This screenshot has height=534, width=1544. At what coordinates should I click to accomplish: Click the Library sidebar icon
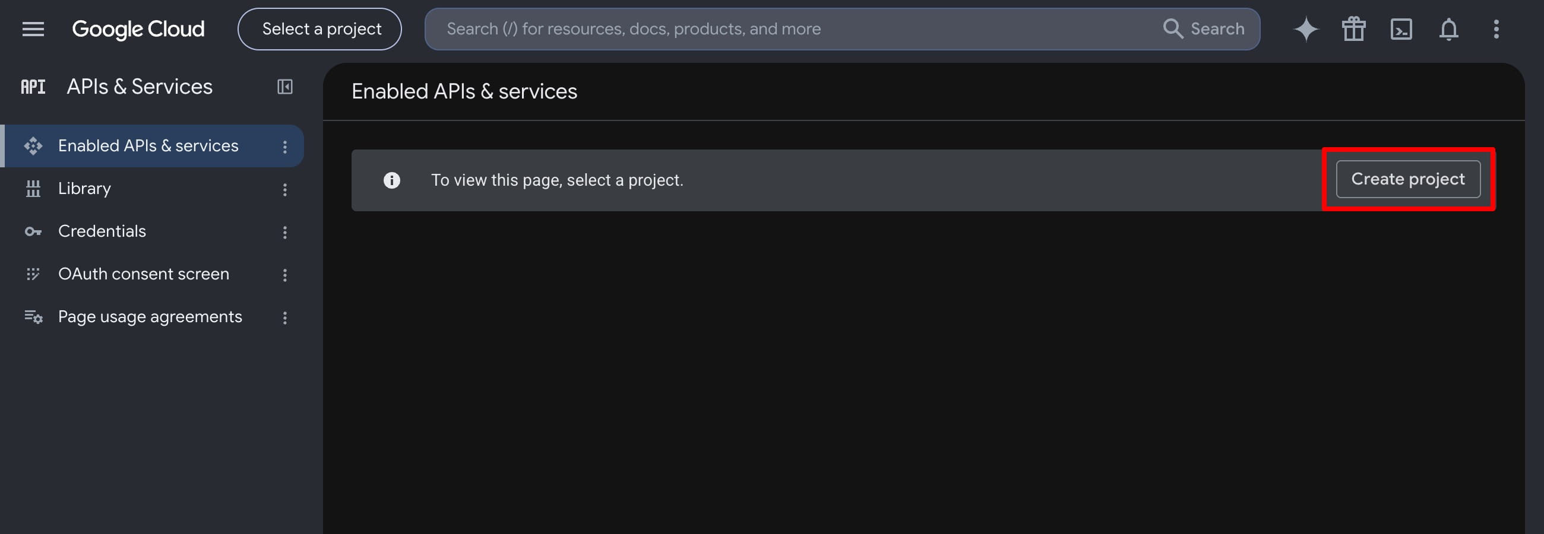click(33, 189)
